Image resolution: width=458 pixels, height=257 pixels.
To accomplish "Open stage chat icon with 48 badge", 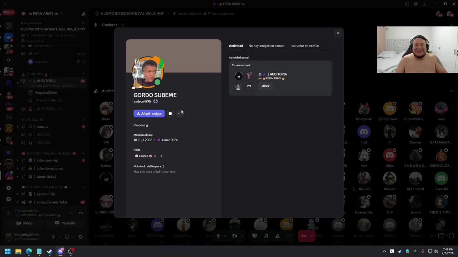I will (449, 14).
